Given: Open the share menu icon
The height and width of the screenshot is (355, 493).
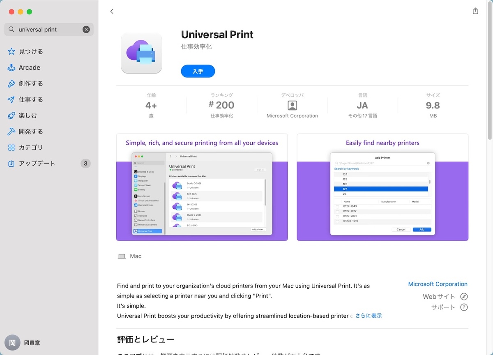Looking at the screenshot, I should [475, 11].
